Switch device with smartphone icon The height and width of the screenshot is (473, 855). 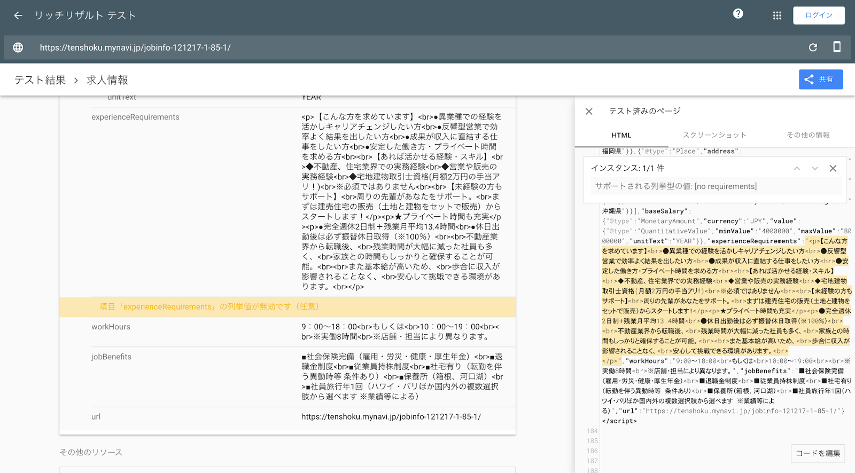coord(837,47)
